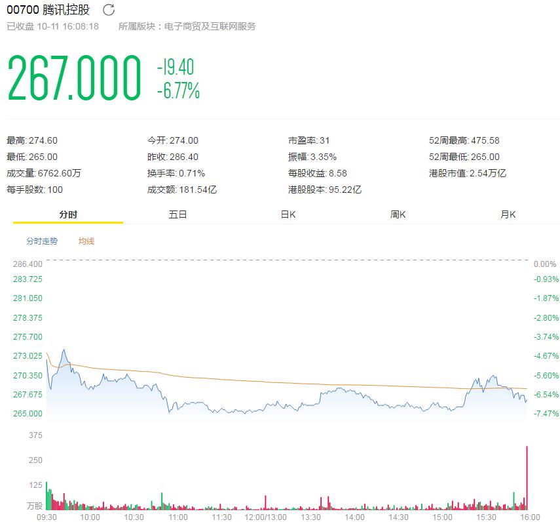Viewport: 560px width, 522px height.
Task: Click the large 267.000 current price
Action: tap(74, 78)
